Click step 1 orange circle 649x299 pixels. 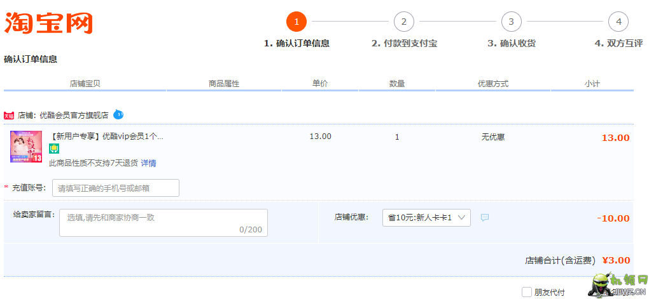[297, 22]
